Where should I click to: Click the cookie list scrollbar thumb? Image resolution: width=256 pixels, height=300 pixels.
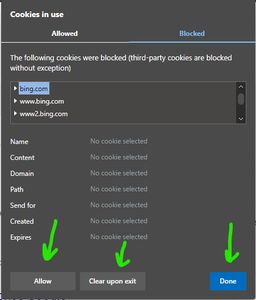[241, 99]
